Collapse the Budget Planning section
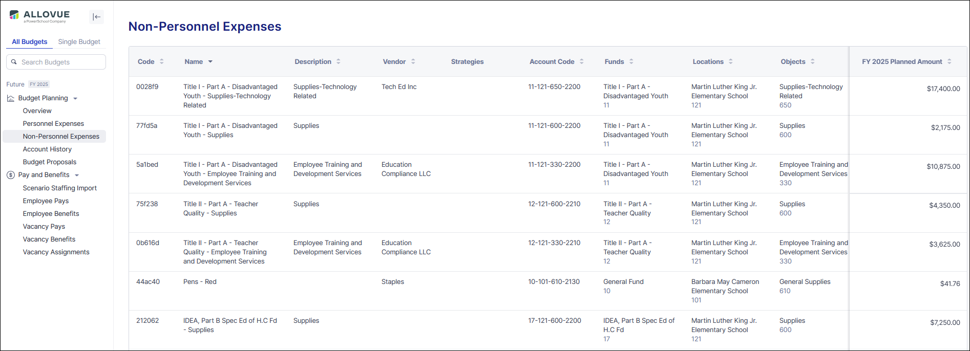This screenshot has width=970, height=351. [x=76, y=98]
